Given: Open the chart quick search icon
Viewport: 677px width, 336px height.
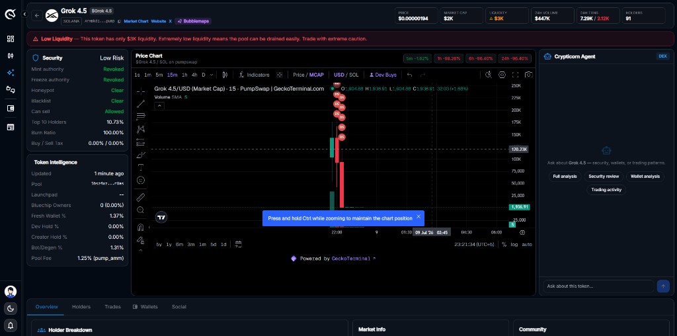Looking at the screenshot, I should pyautogui.click(x=488, y=75).
